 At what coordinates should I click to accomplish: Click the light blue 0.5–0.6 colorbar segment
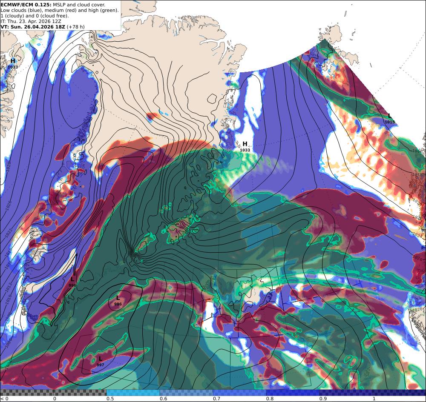click(x=133, y=393)
